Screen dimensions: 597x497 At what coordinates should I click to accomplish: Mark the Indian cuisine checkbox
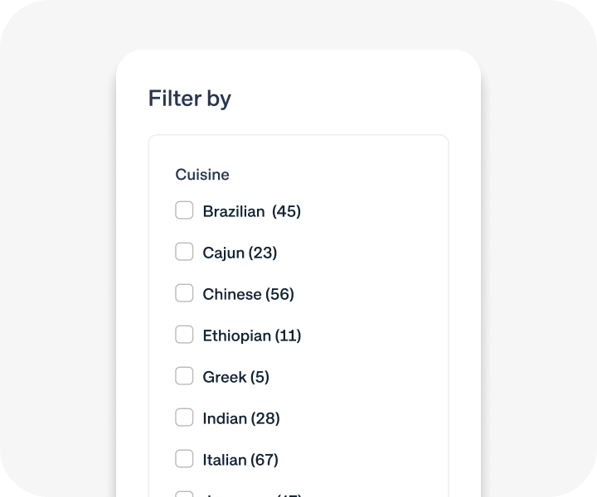[184, 417]
